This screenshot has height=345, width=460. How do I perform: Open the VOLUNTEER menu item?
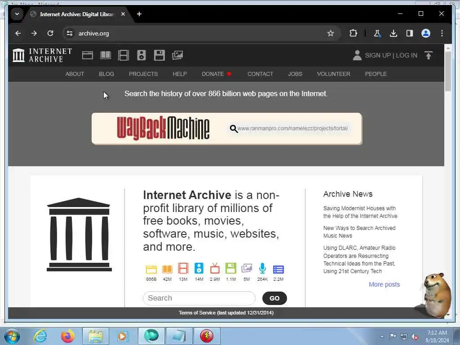[x=334, y=74]
